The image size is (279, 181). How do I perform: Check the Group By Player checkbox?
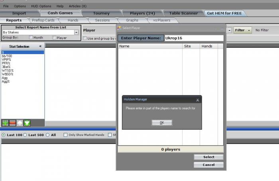tap(54, 37)
